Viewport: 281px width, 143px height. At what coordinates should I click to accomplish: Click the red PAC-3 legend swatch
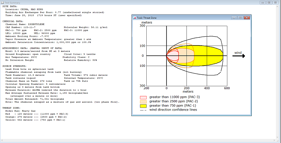[x=143, y=97]
